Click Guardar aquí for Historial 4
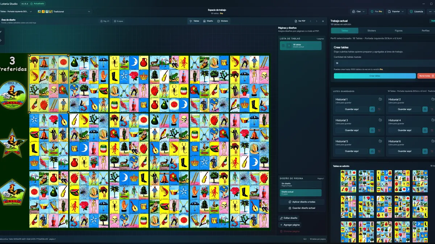This screenshot has height=244, width=435. click(x=404, y=130)
